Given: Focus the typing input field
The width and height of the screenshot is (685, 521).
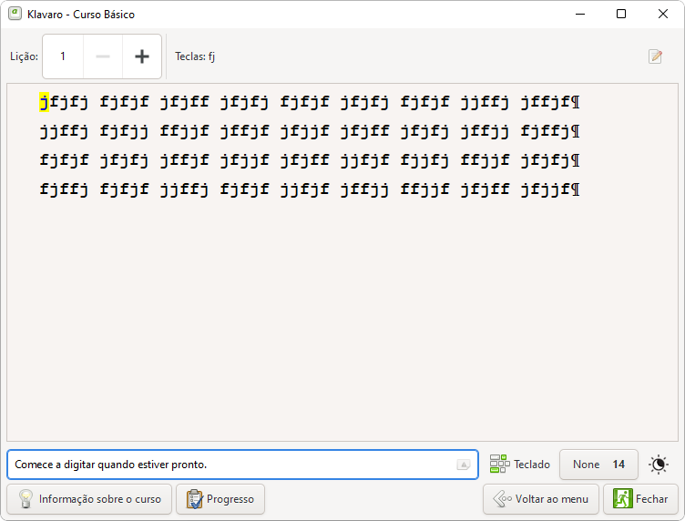Looking at the screenshot, I should coord(228,465).
